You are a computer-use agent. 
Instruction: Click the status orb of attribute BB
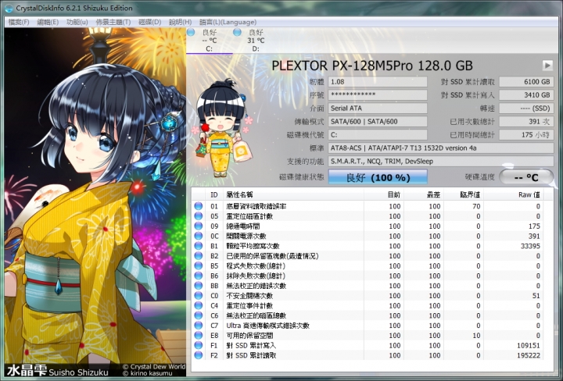click(x=198, y=286)
